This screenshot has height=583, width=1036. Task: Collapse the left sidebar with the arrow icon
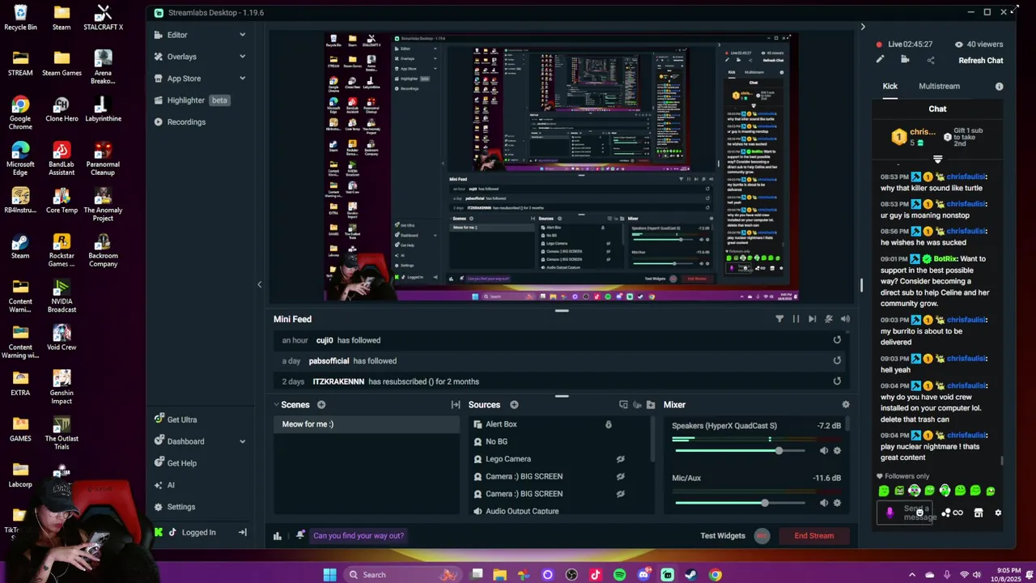(x=242, y=532)
